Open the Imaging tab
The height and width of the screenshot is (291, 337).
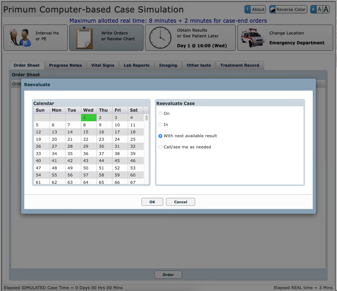point(168,65)
